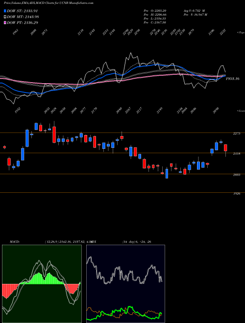Click the blue DOW ST legend swatch
The width and height of the screenshot is (245, 323).
pyautogui.click(x=5, y=11)
